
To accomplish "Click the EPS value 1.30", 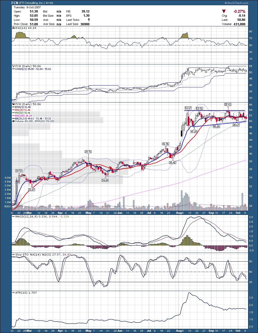I will (87, 16).
